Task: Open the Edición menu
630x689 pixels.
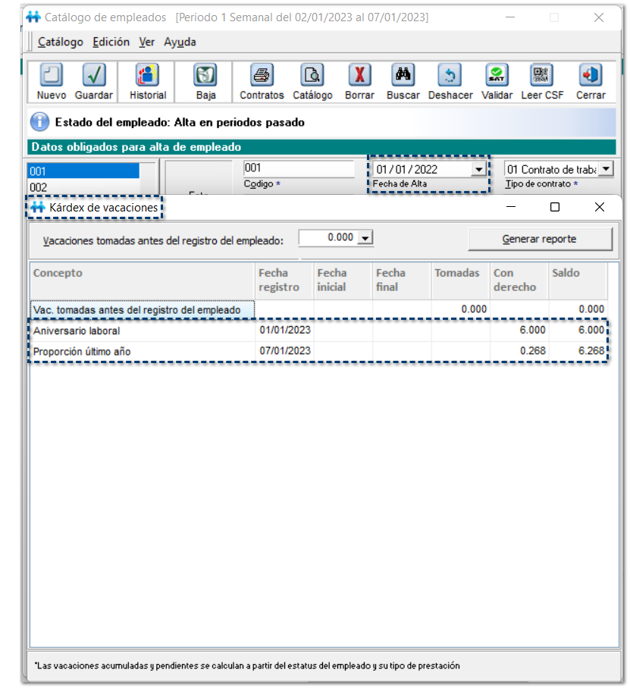Action: point(111,42)
